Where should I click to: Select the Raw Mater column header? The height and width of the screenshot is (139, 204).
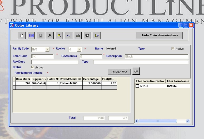23,79
